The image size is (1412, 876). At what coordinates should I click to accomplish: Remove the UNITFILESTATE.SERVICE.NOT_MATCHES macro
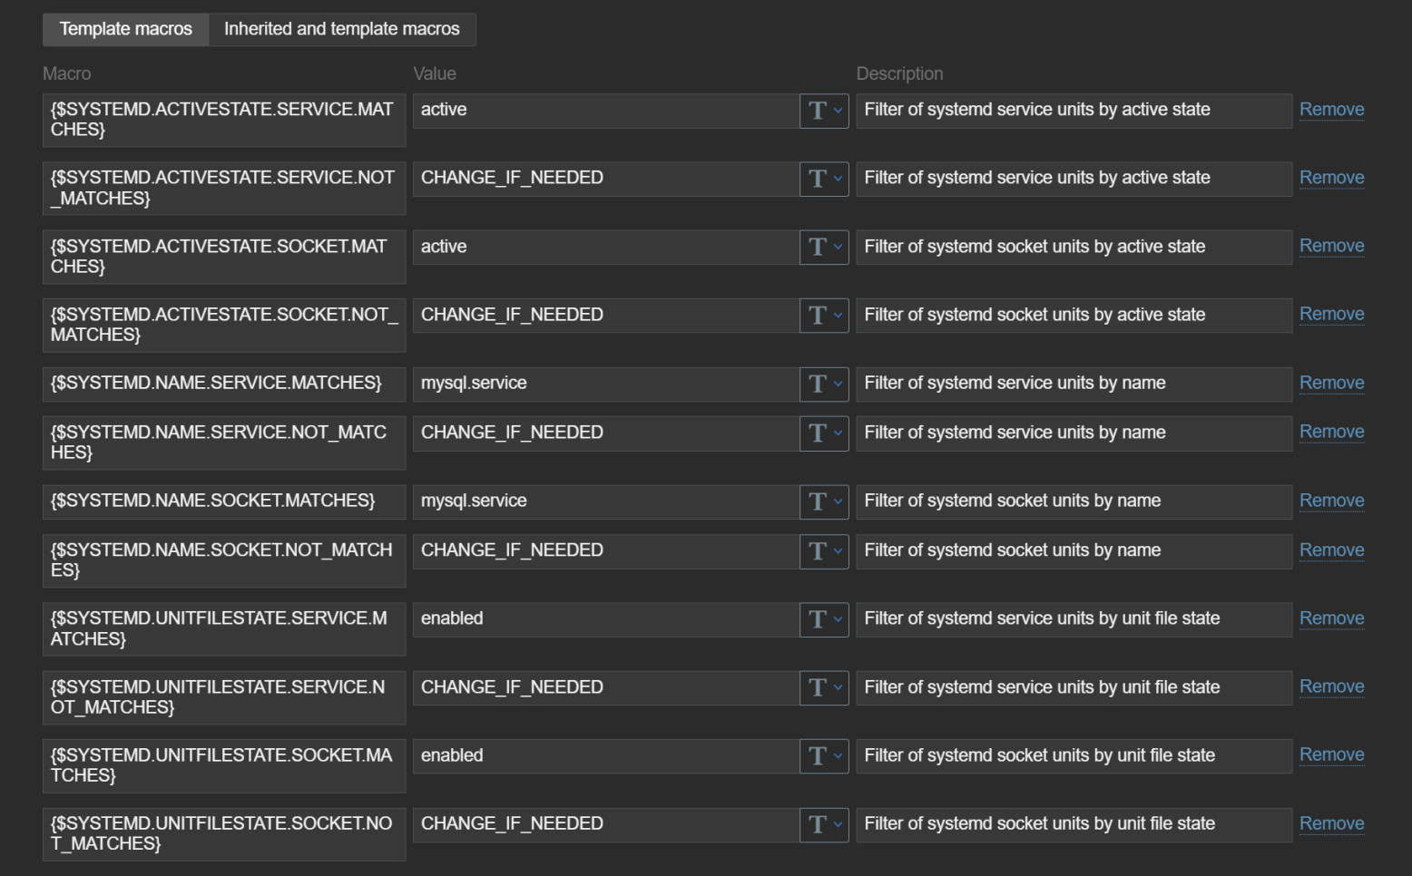[1331, 686]
